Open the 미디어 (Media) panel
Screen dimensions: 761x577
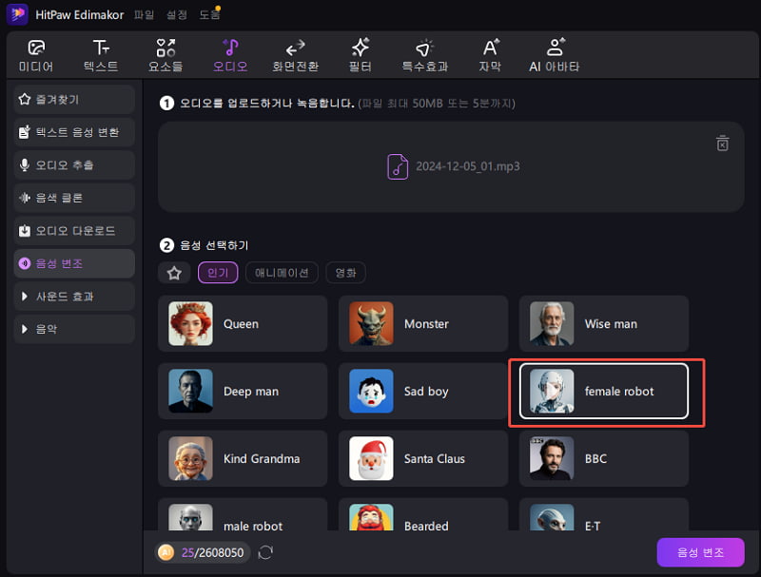point(36,54)
